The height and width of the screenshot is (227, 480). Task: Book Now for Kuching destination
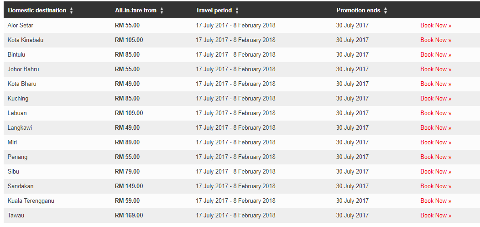point(435,99)
